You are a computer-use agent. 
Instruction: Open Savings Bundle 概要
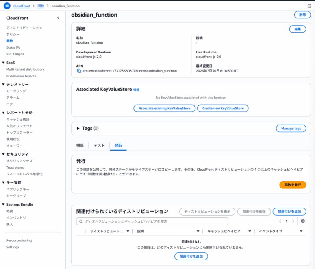click(9, 211)
